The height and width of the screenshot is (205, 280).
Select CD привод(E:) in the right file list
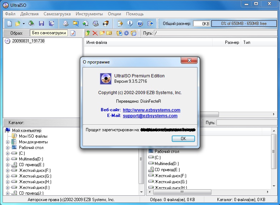(167, 170)
